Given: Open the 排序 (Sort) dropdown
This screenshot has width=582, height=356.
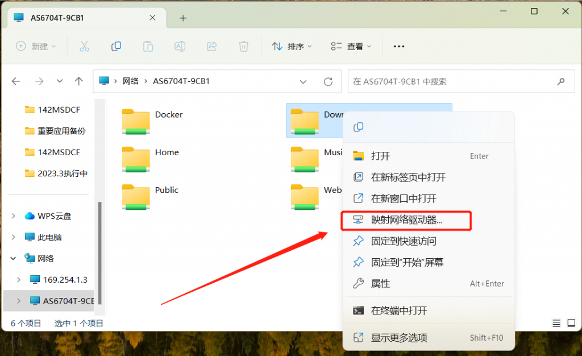Looking at the screenshot, I should coord(292,47).
